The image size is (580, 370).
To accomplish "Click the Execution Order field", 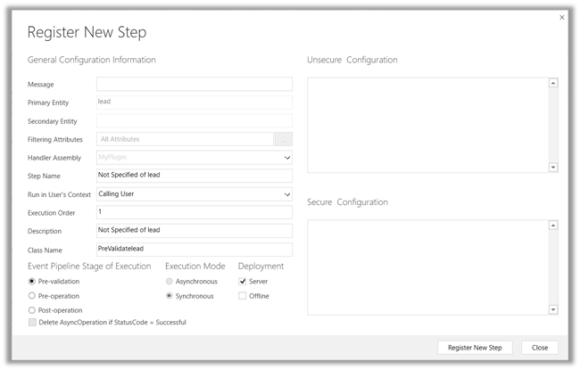I will [x=194, y=212].
